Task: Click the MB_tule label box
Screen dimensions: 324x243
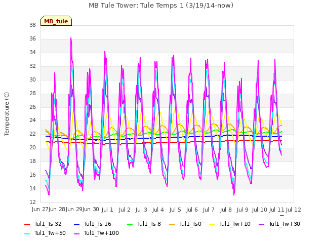Action: pos(56,21)
